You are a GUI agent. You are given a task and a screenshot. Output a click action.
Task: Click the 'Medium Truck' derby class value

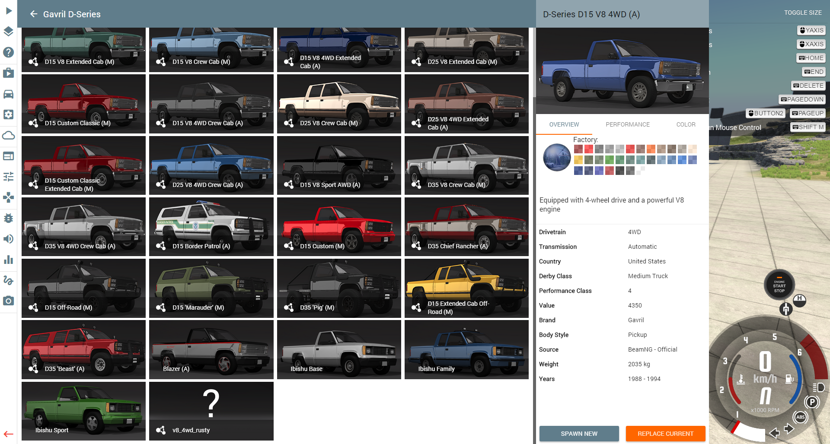pyautogui.click(x=648, y=276)
